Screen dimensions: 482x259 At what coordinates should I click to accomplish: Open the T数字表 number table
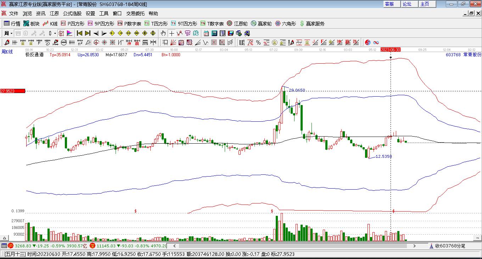click(212, 24)
